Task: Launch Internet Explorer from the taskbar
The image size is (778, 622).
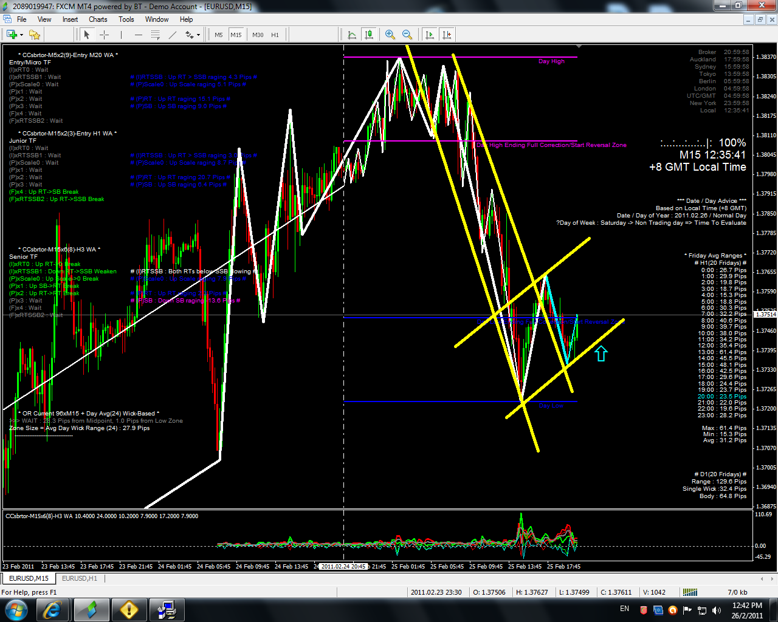Action: tap(53, 609)
